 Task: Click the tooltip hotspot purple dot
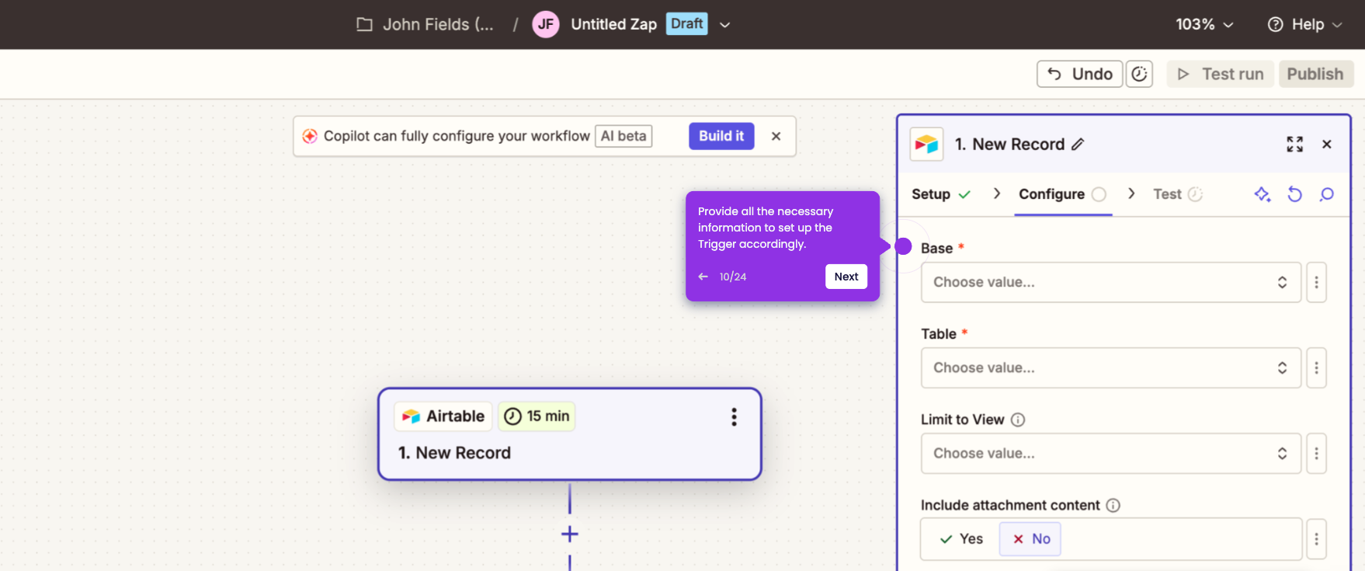pos(903,246)
